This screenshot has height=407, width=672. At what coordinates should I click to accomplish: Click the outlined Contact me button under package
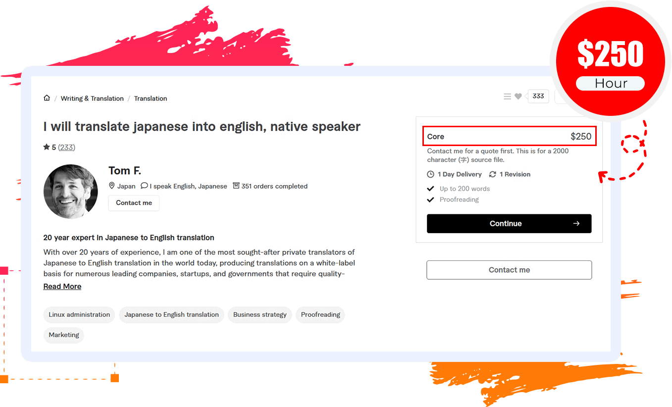coord(509,270)
